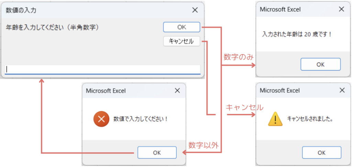
Task: Close the age result message box
Action: point(341,9)
